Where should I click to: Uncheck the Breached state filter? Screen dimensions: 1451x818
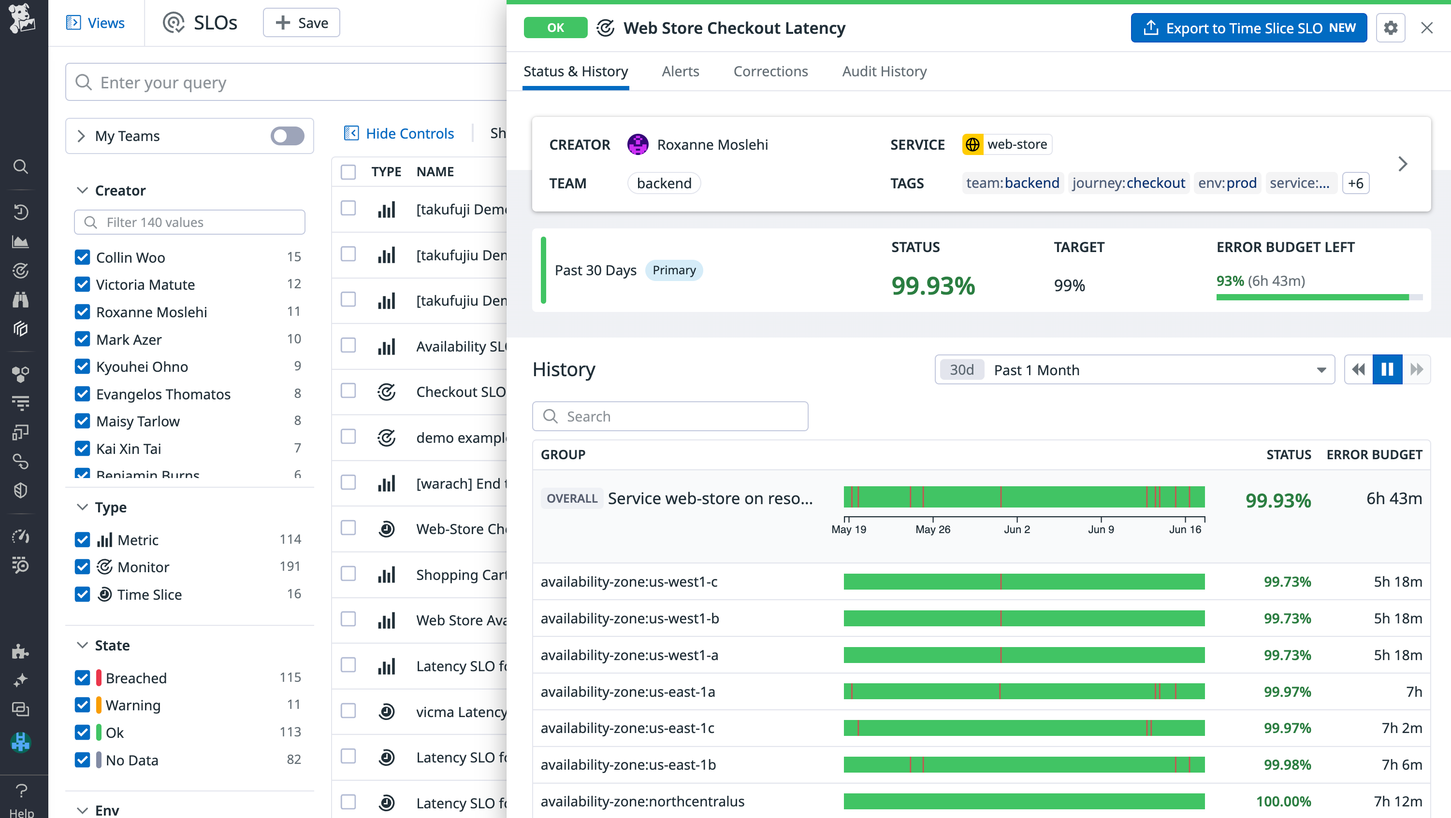click(x=82, y=678)
